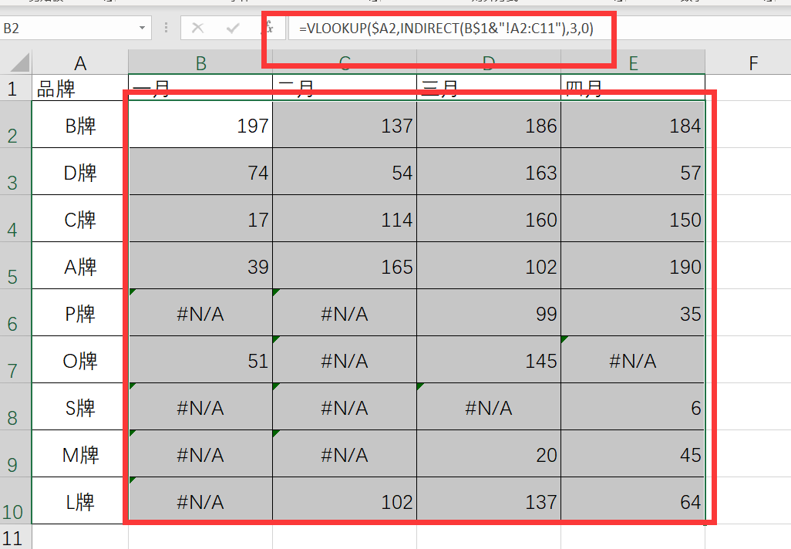Click cell with value 197
Image resolution: width=791 pixels, height=549 pixels.
tap(200, 125)
